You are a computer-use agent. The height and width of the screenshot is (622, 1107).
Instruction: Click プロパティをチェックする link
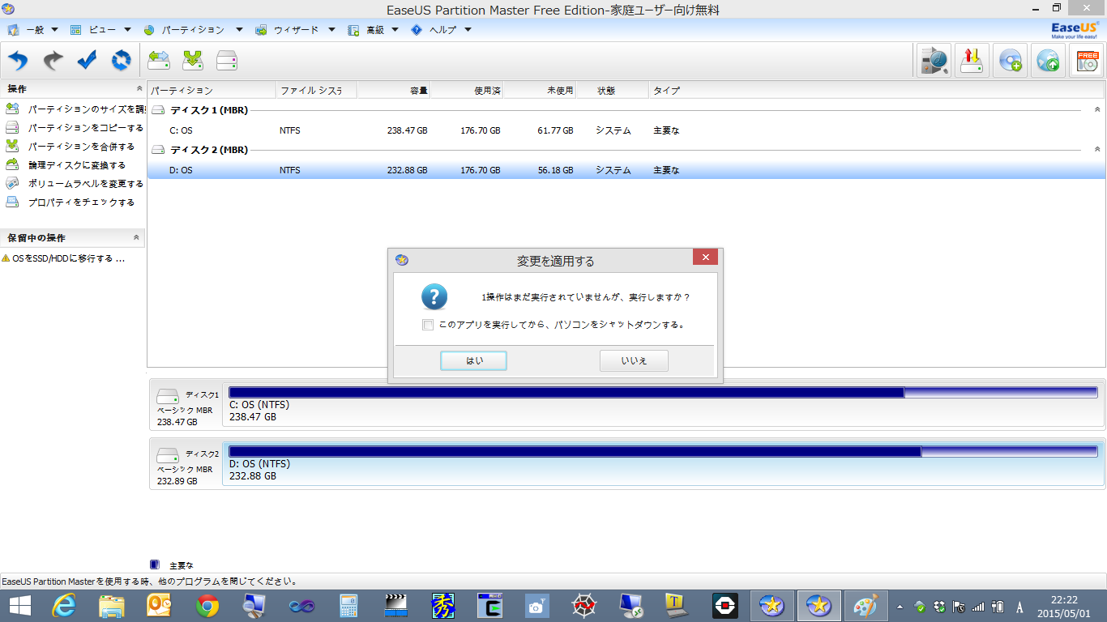pyautogui.click(x=81, y=202)
